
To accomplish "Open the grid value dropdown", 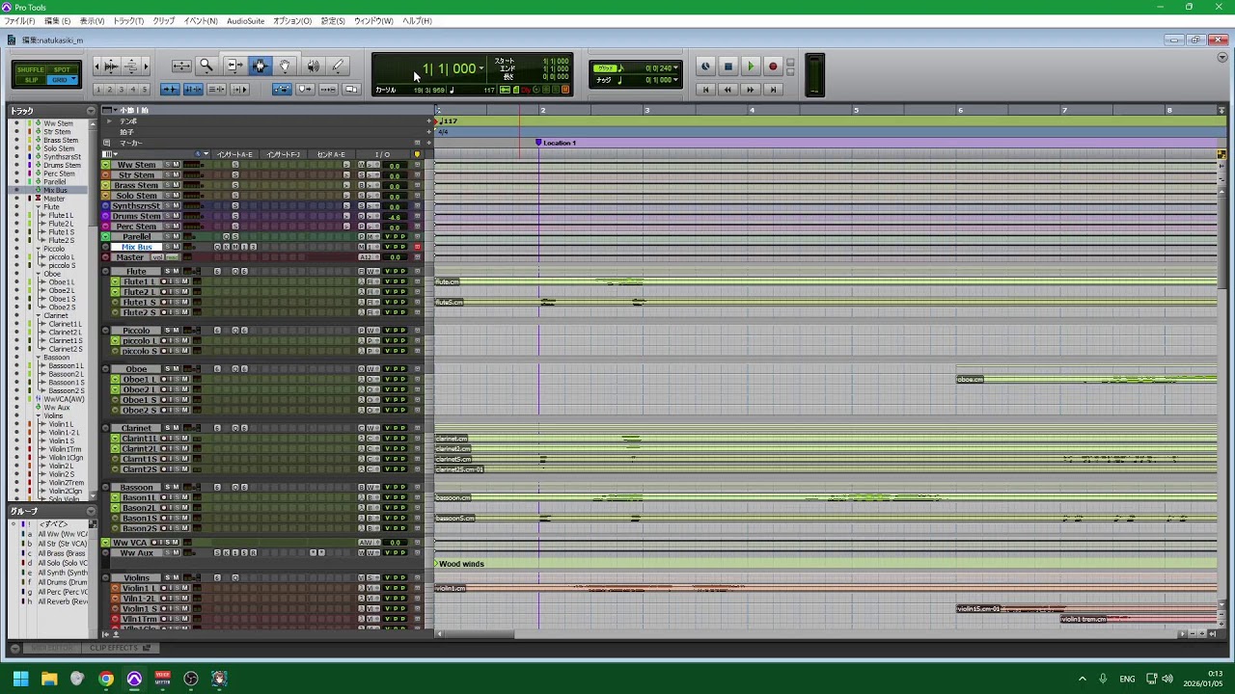I will (x=676, y=67).
